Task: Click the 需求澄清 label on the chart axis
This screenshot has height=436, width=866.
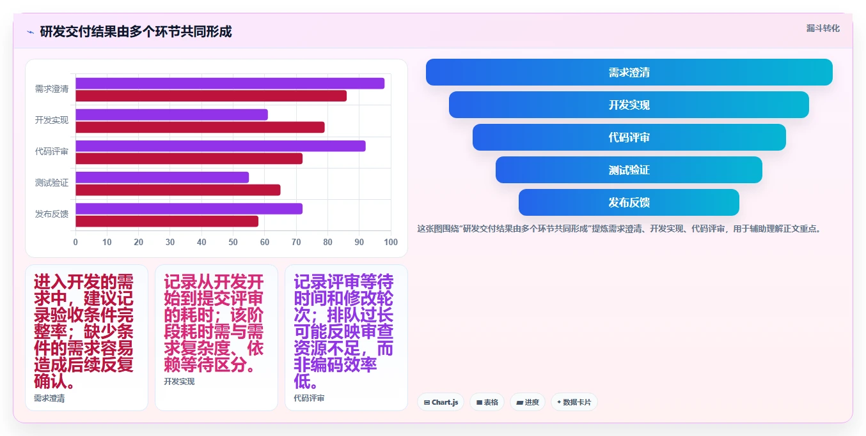Action: tap(52, 89)
